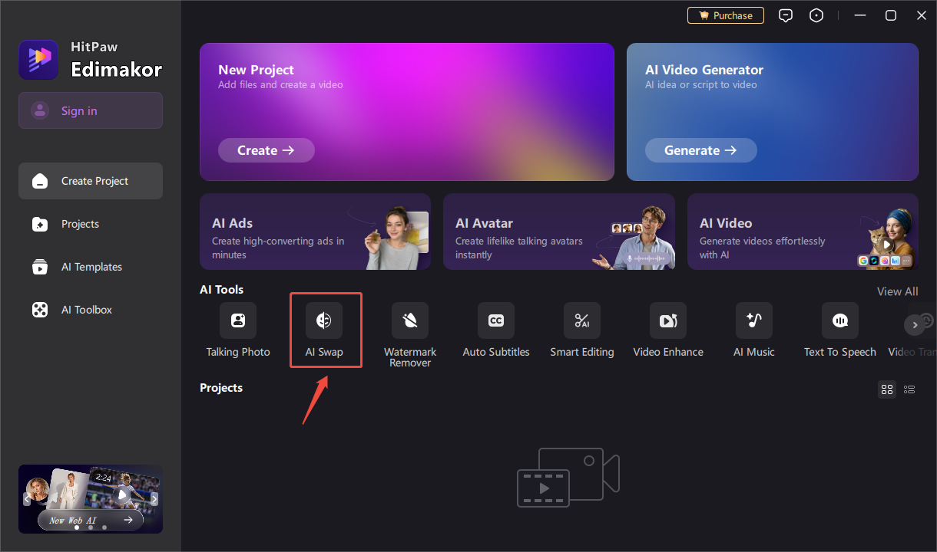Select the third banner pagination dot
Screen dimensions: 937x552
point(104,527)
